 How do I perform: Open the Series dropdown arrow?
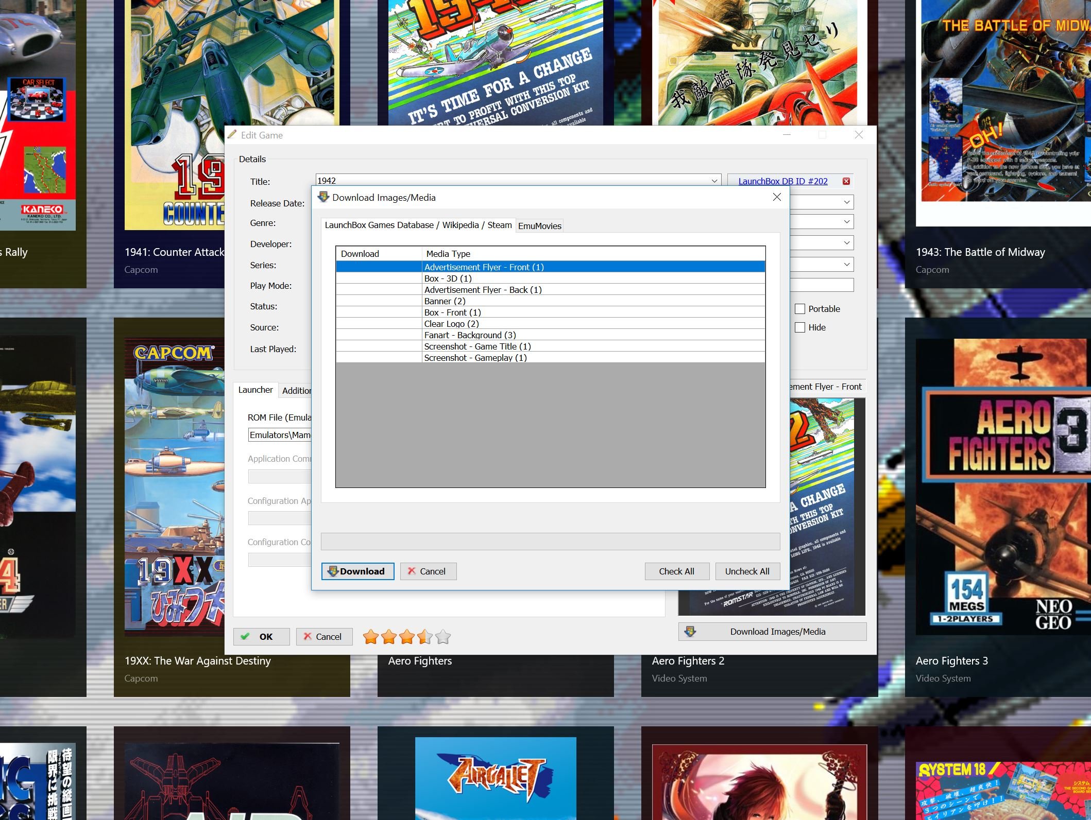847,265
